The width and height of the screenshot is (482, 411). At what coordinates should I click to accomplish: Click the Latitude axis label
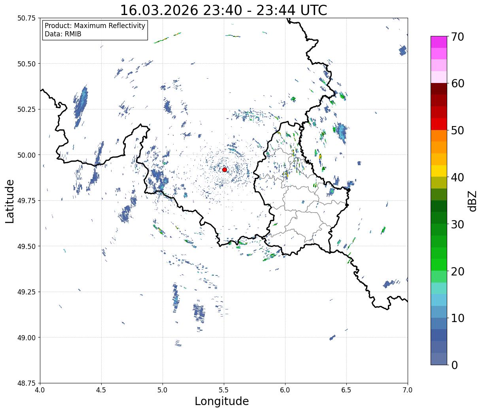click(10, 201)
